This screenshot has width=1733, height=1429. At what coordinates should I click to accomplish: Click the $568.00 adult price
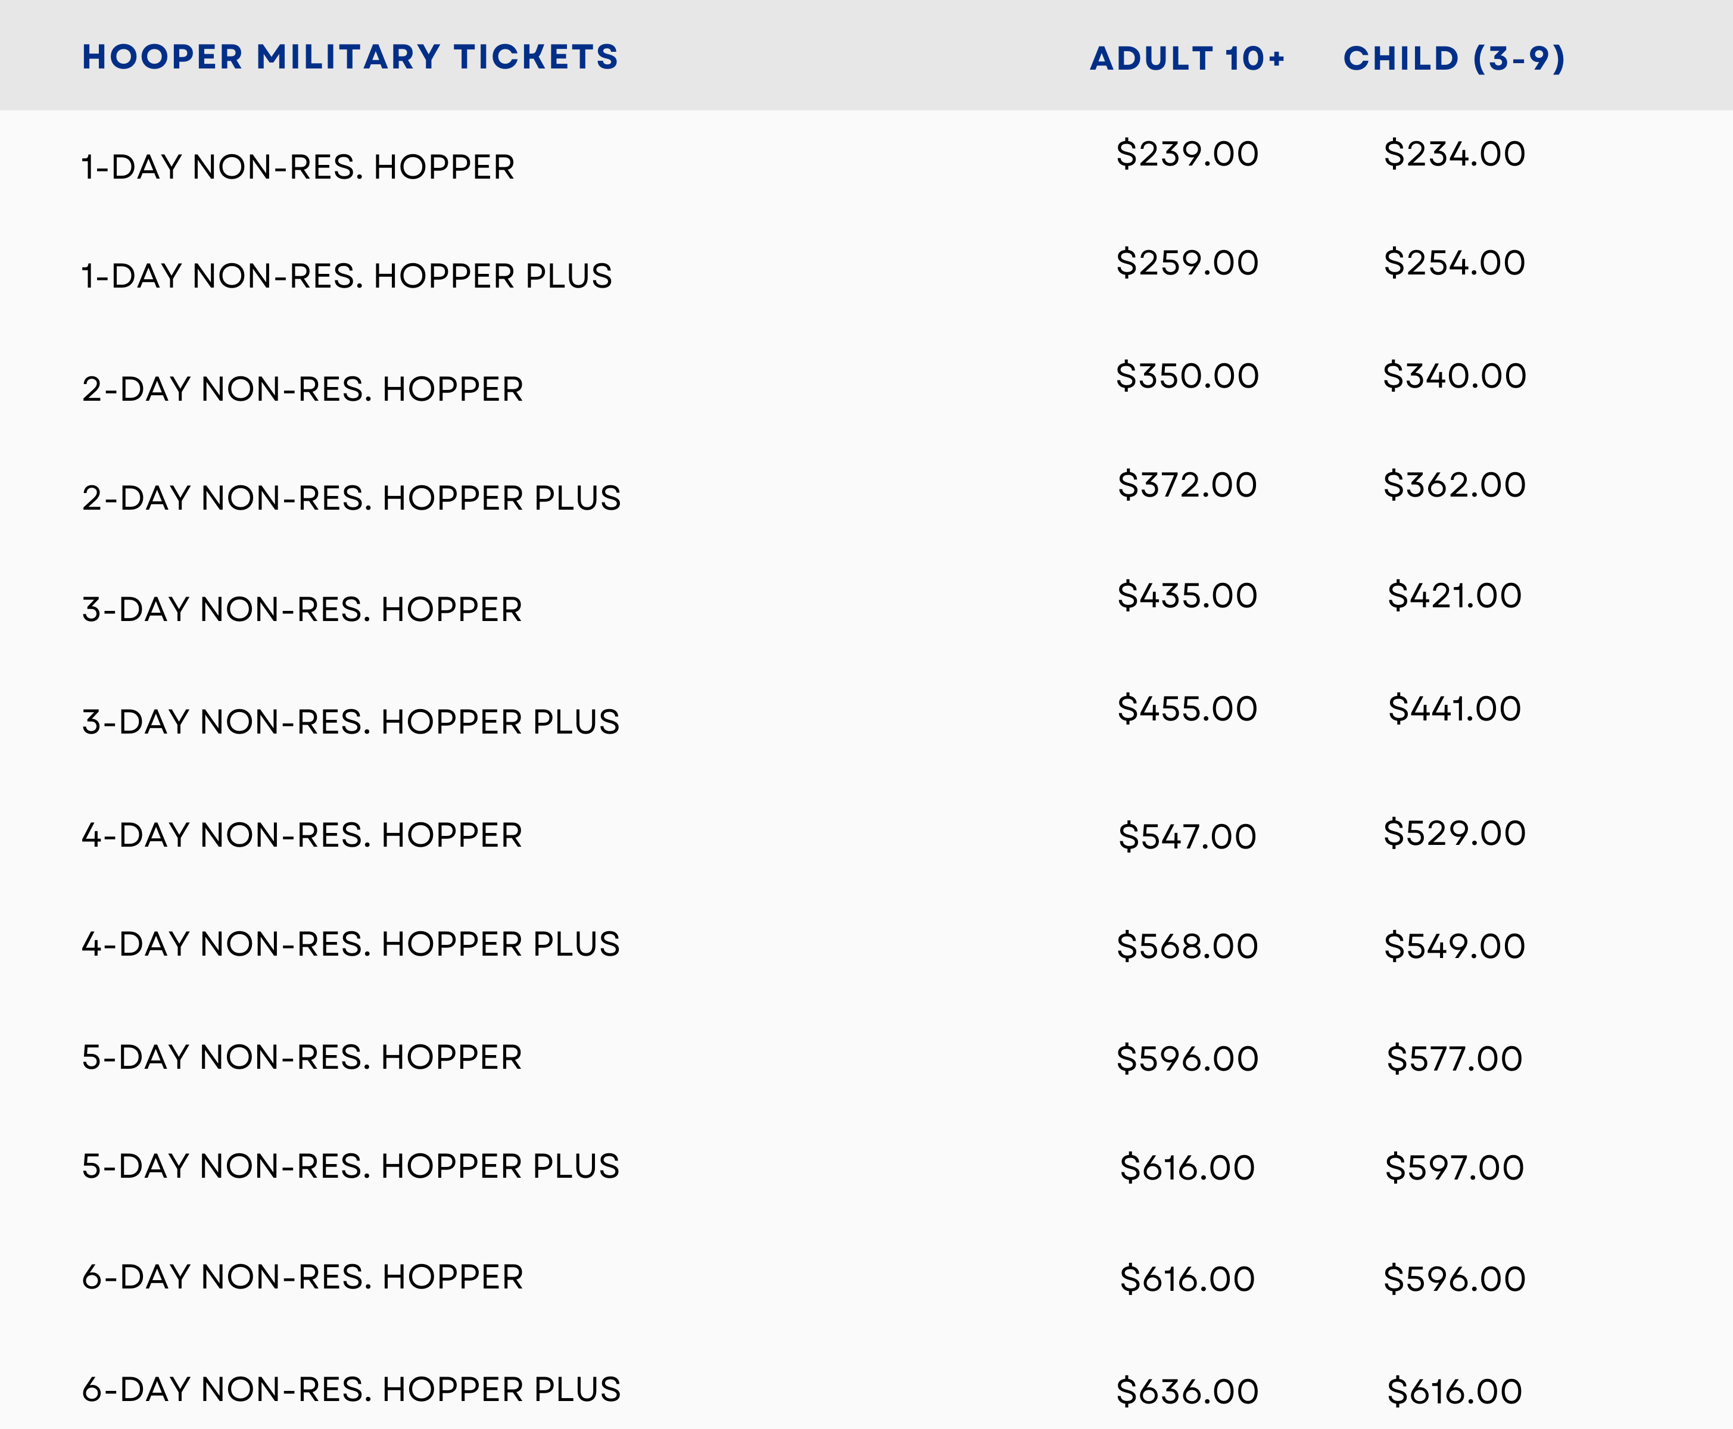1187,946
